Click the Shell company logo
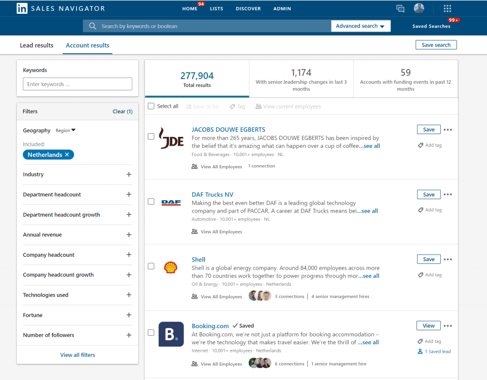This screenshot has width=487, height=380. [x=171, y=267]
